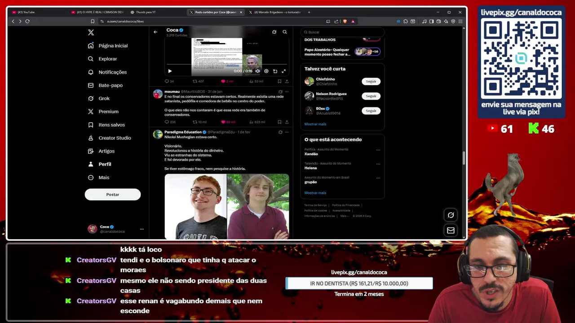Image resolution: width=575 pixels, height=323 pixels.
Task: Open Bate-papo messages
Action: (x=105, y=85)
